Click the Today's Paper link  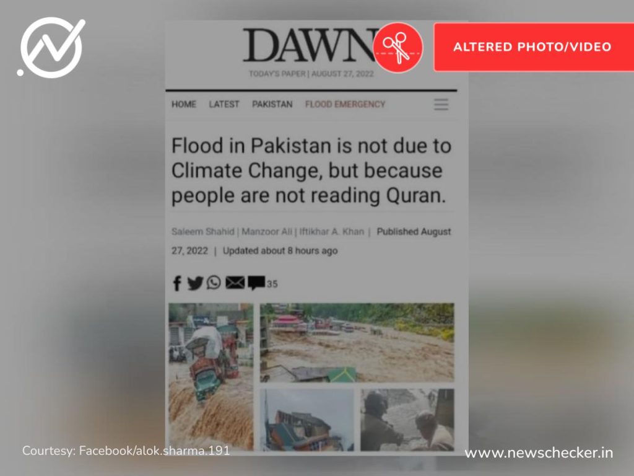tap(277, 74)
